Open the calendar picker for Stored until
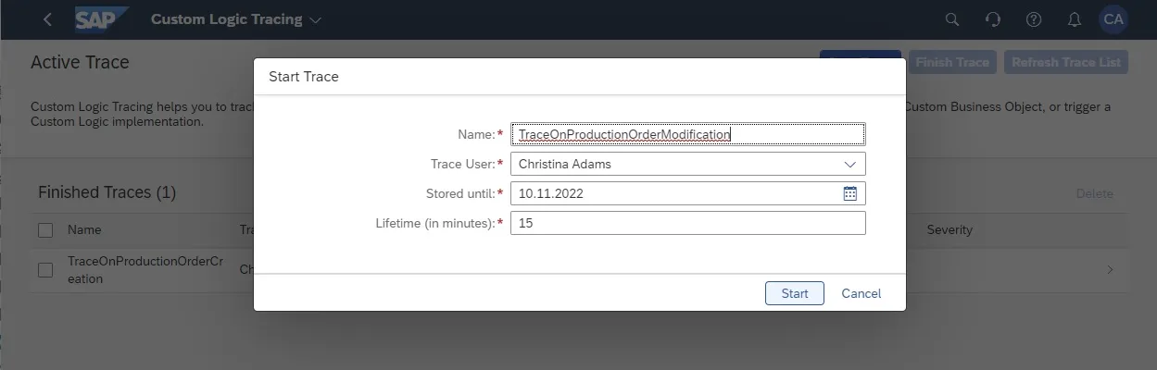Image resolution: width=1157 pixels, height=370 pixels. 850,193
